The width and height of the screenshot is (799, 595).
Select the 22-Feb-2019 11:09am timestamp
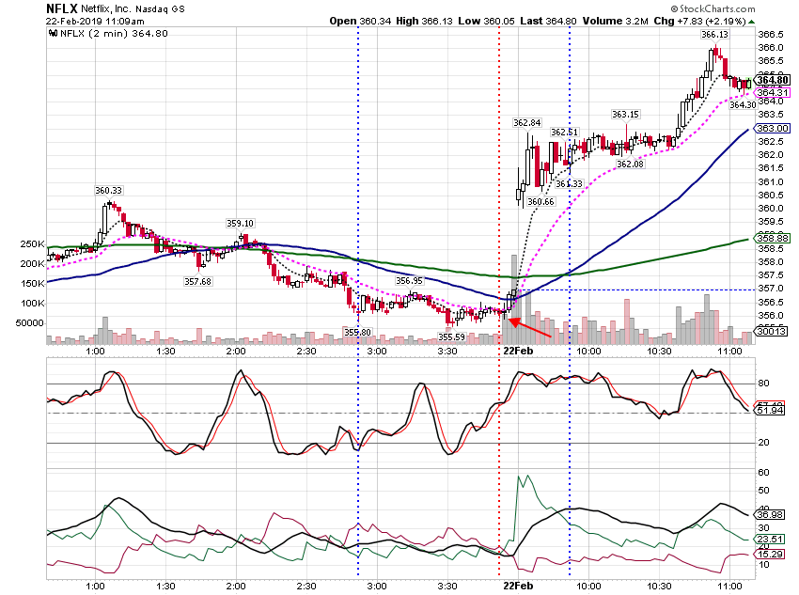pyautogui.click(x=95, y=22)
